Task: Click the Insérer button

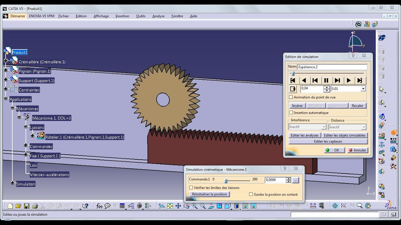Action: tap(297, 106)
